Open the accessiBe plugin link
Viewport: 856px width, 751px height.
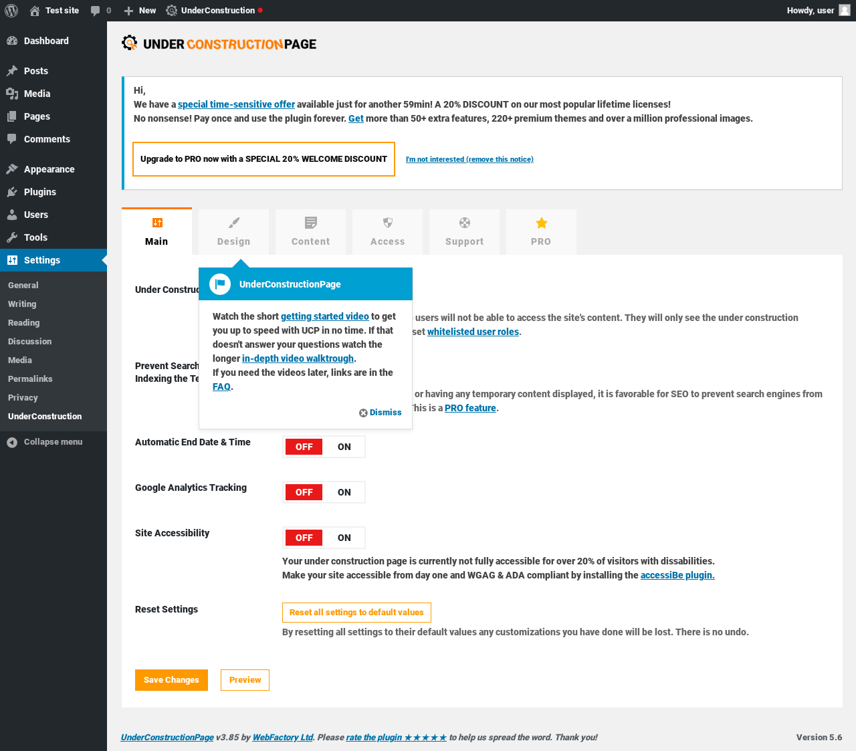point(677,575)
